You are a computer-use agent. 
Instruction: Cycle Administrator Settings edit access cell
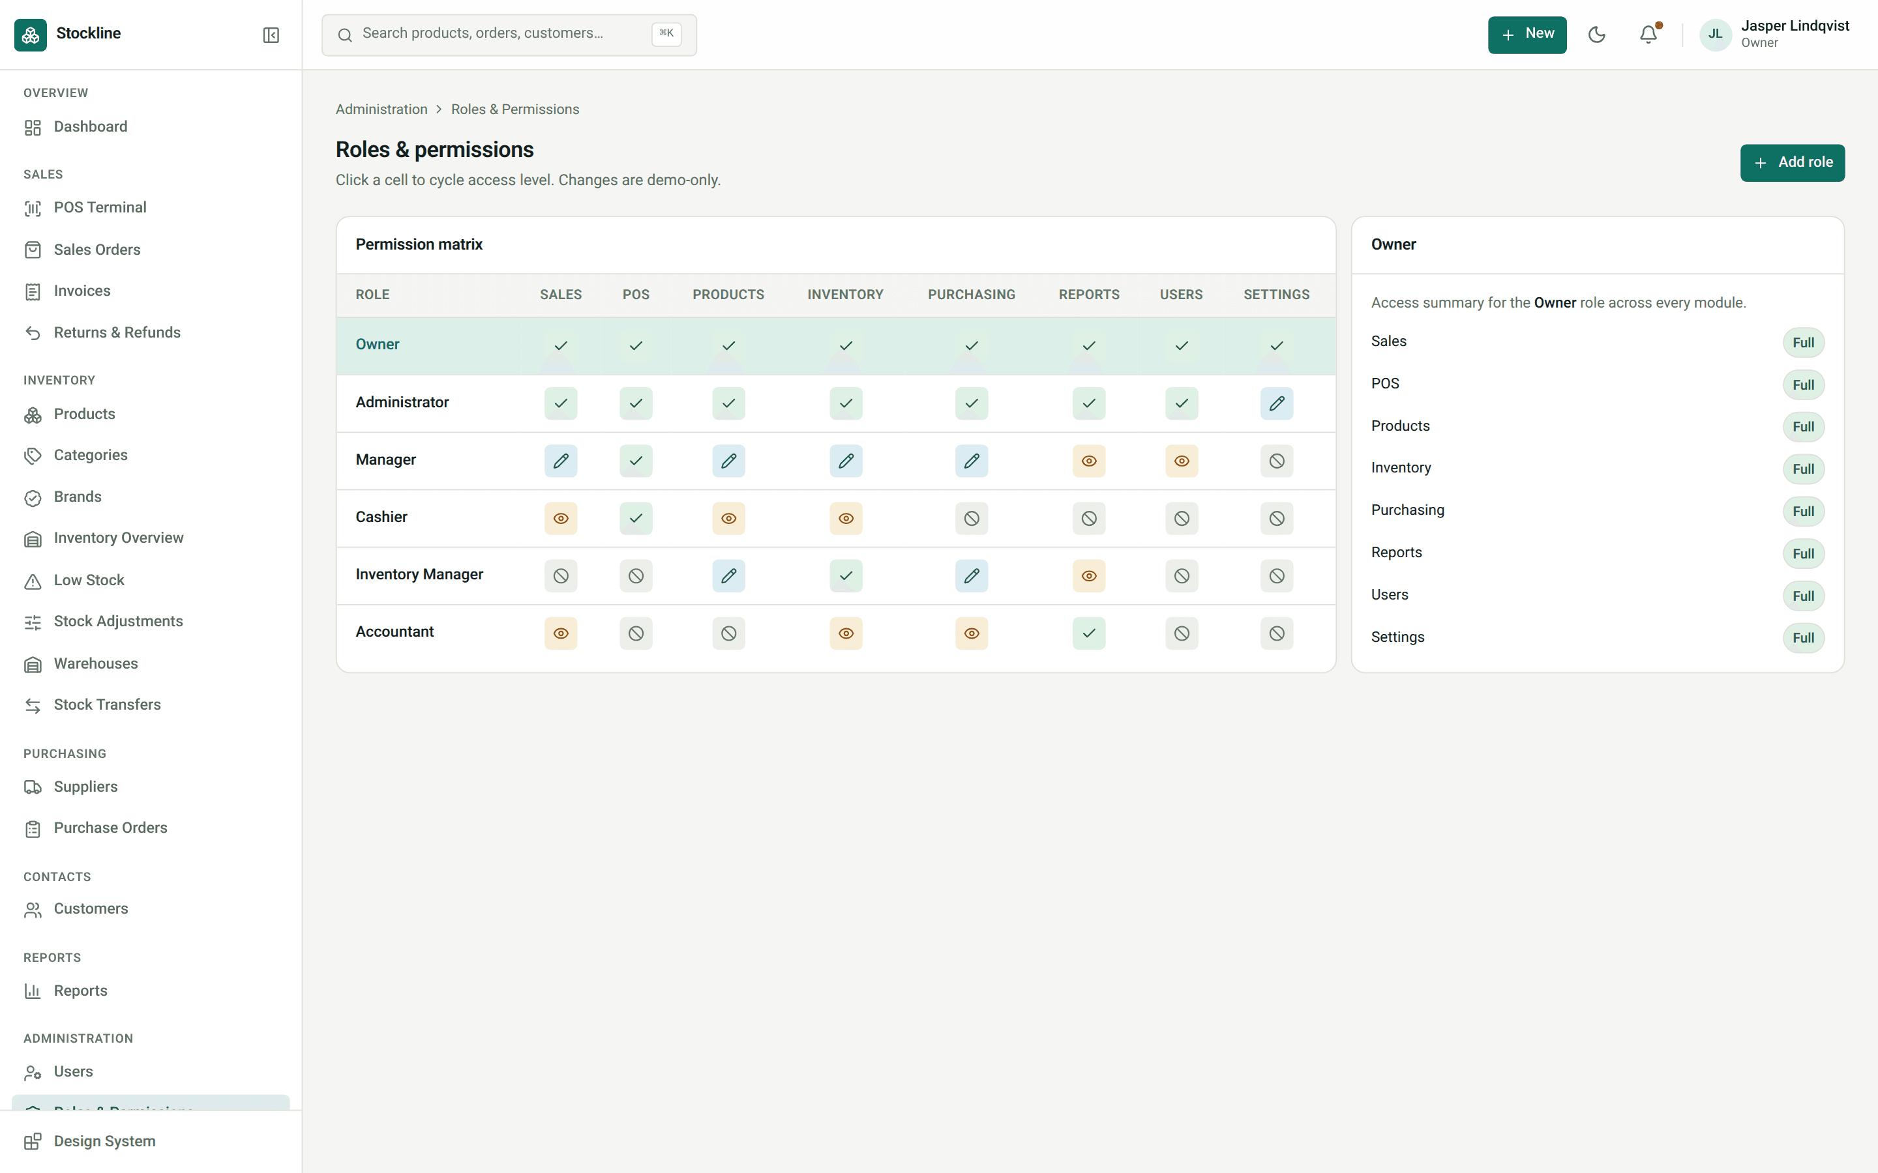pos(1277,403)
